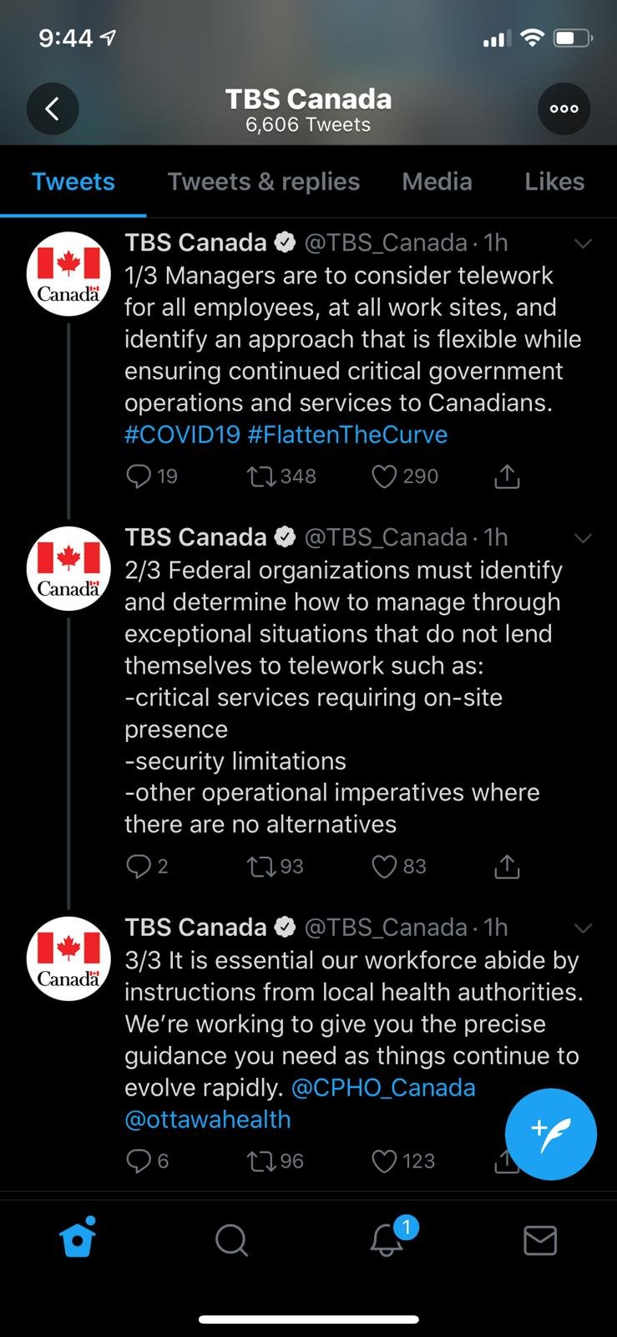
Task: Open the #FlattenTheCurve hashtag link
Action: [x=347, y=435]
